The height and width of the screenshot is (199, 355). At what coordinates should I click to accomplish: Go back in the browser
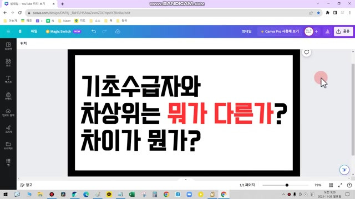tap(5, 13)
